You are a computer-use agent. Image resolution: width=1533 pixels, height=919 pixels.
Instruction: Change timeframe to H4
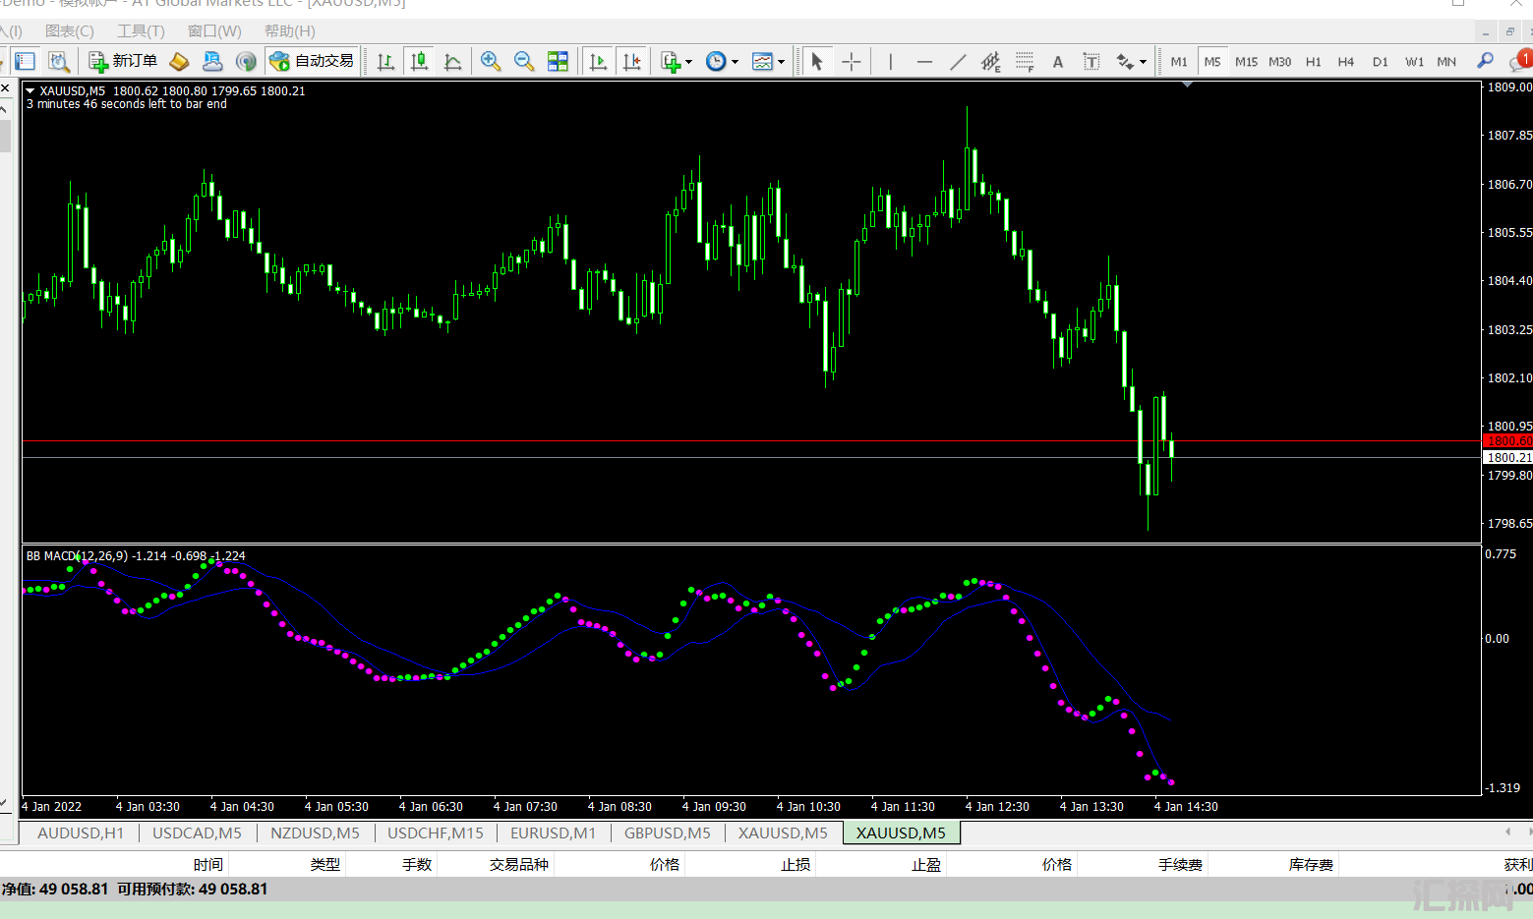click(x=1345, y=62)
